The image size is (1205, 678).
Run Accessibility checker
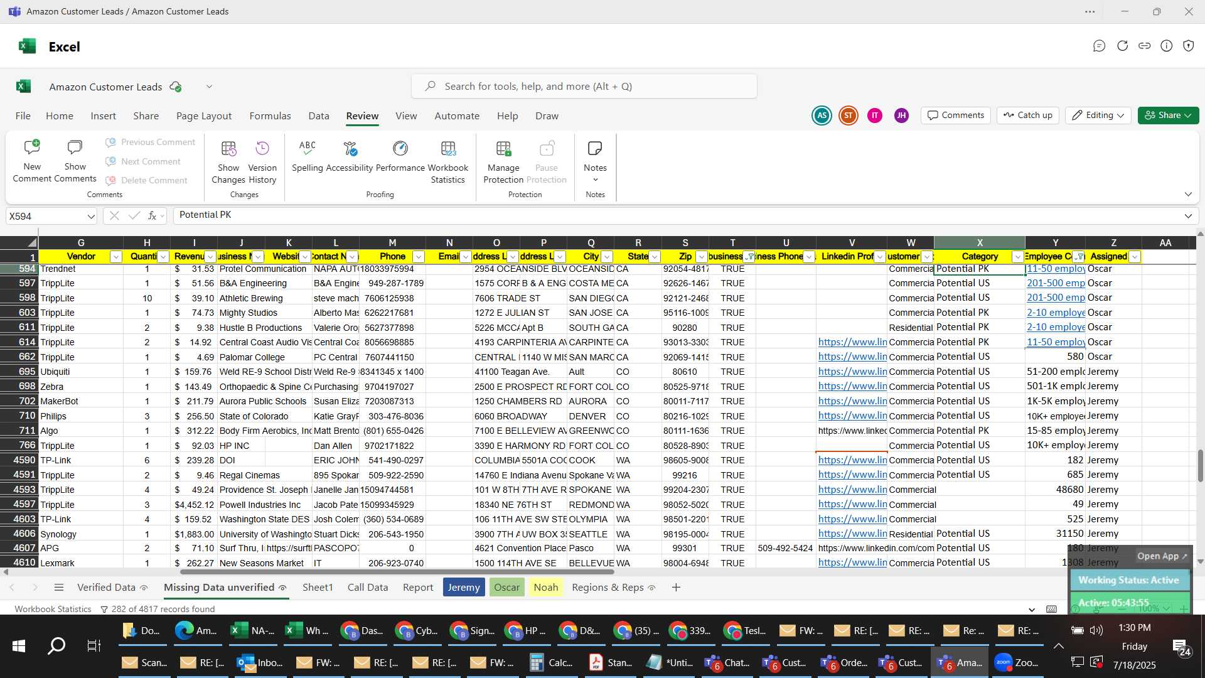pyautogui.click(x=350, y=155)
